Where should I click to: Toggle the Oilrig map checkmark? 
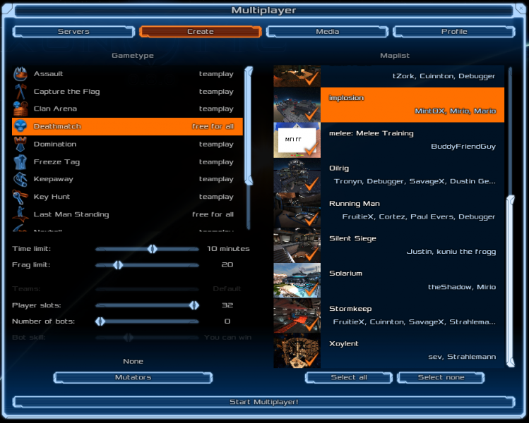[312, 184]
